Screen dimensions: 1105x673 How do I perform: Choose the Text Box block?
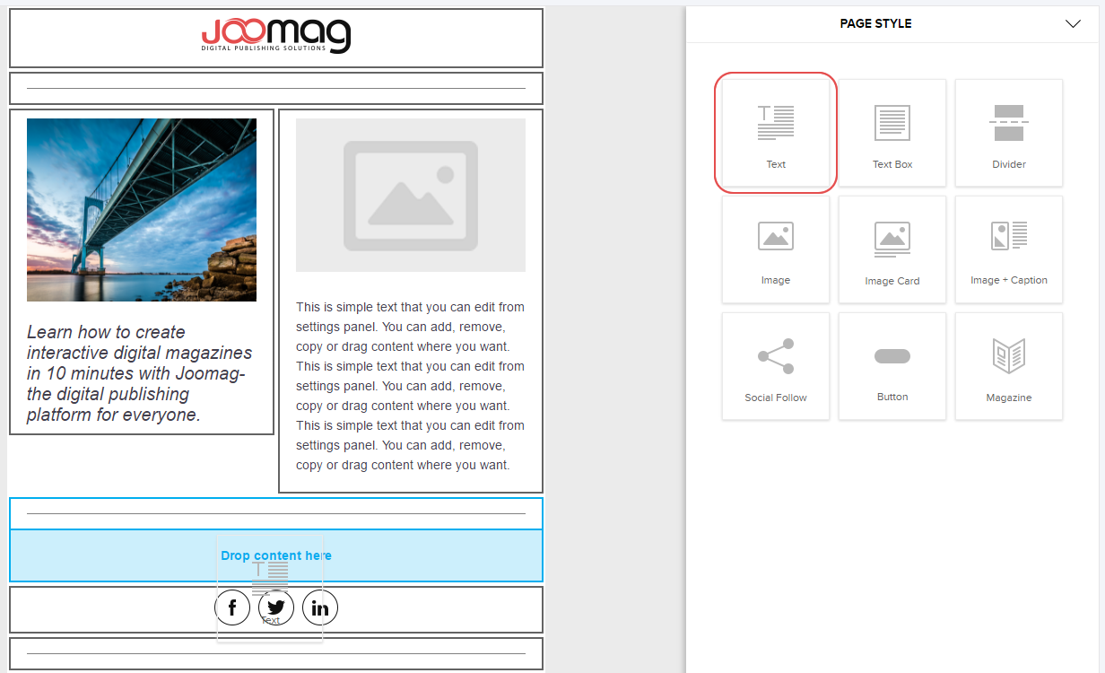pyautogui.click(x=892, y=133)
